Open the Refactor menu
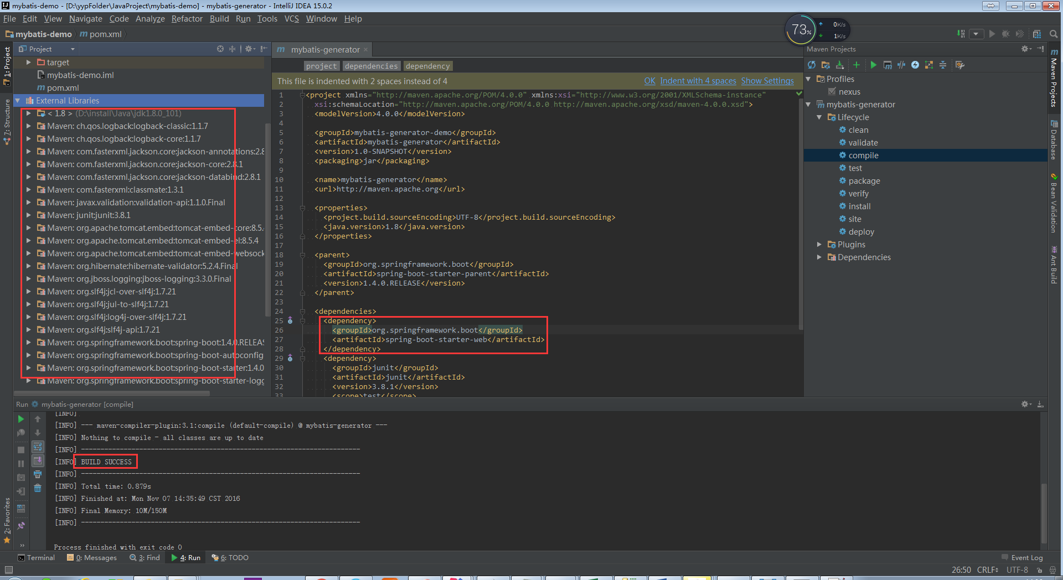 (x=187, y=19)
